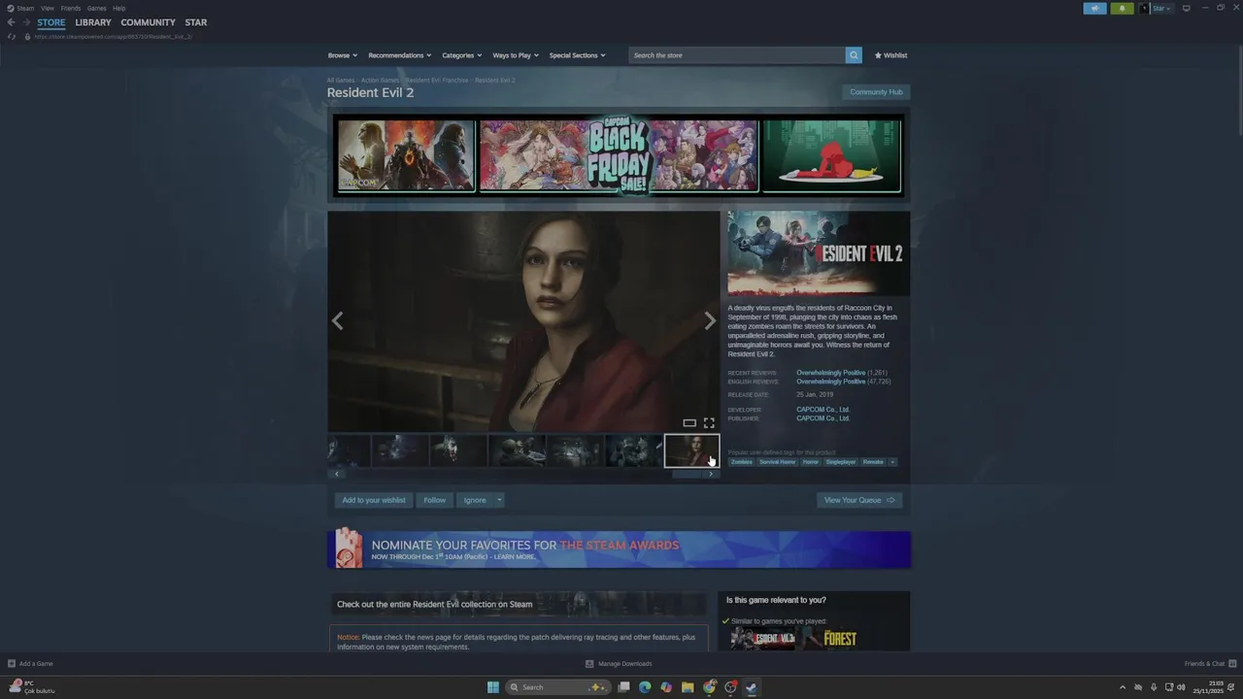Viewport: 1243px width, 699px height.
Task: Expand more tags with the plus button
Action: pyautogui.click(x=892, y=462)
